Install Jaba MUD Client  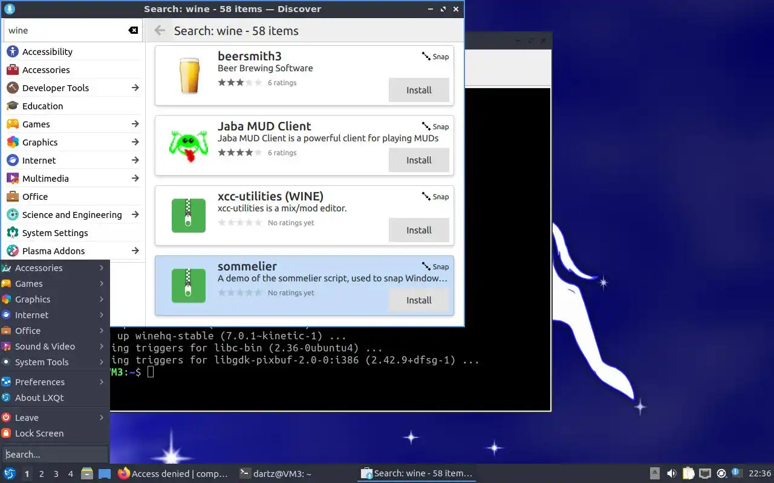pyautogui.click(x=418, y=160)
